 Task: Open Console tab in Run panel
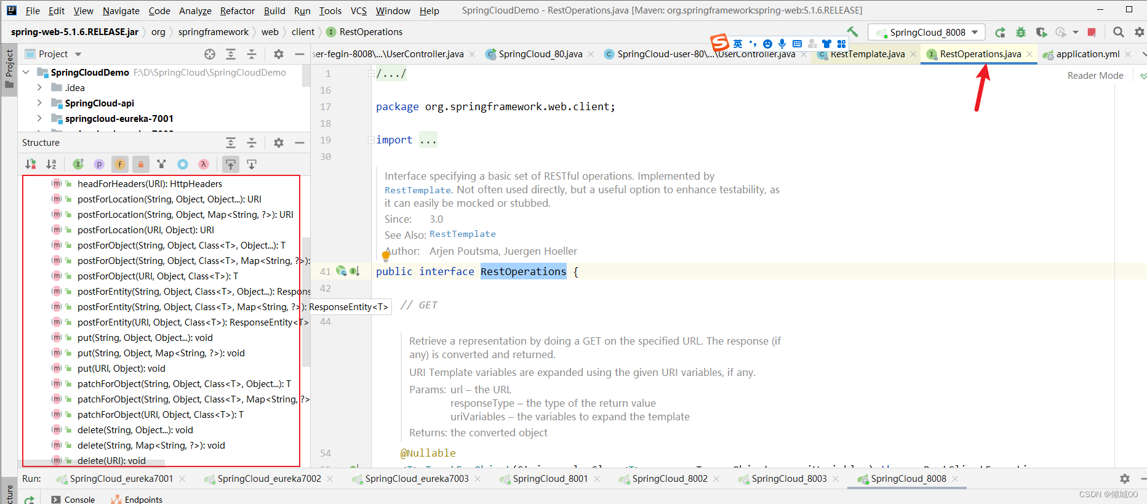click(73, 499)
